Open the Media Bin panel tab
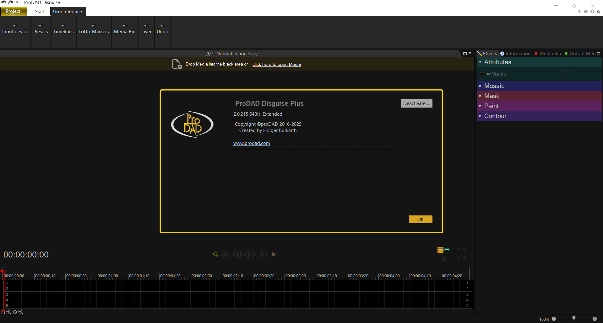The height and width of the screenshot is (323, 603). click(548, 53)
